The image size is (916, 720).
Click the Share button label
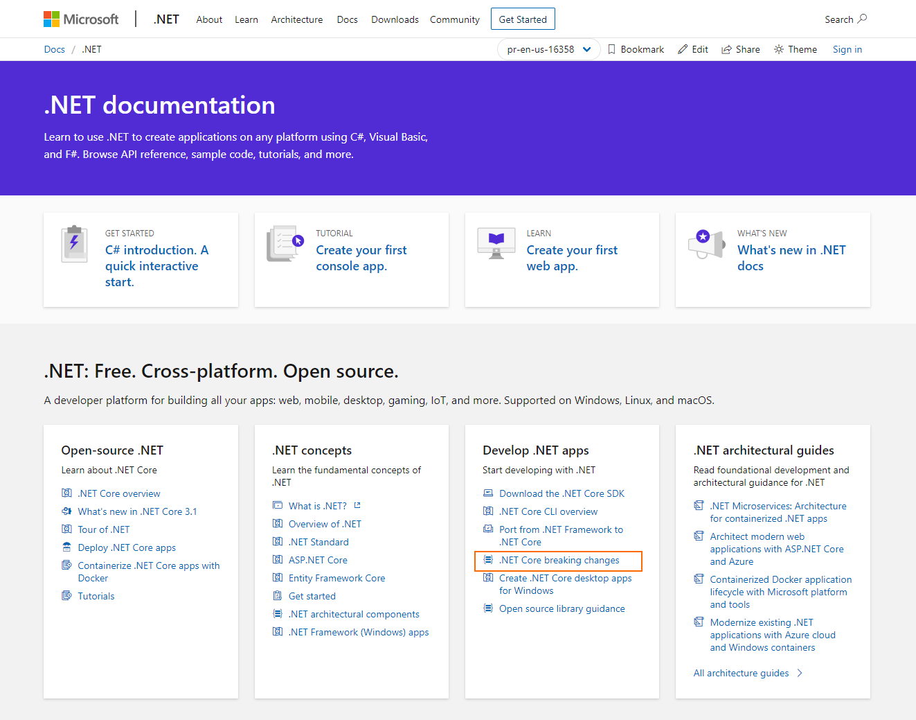coord(748,49)
